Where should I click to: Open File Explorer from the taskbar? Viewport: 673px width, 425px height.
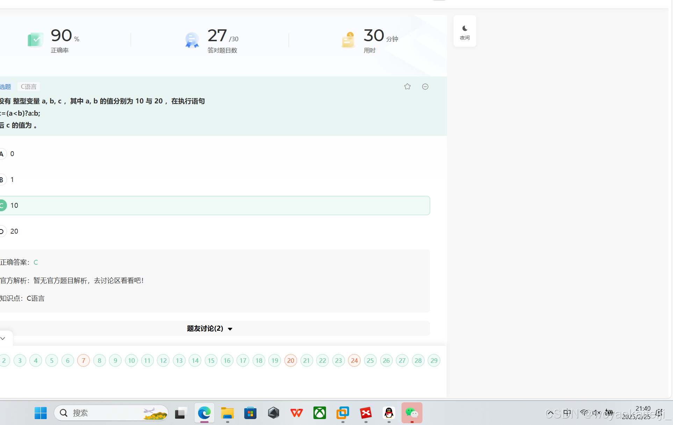227,413
